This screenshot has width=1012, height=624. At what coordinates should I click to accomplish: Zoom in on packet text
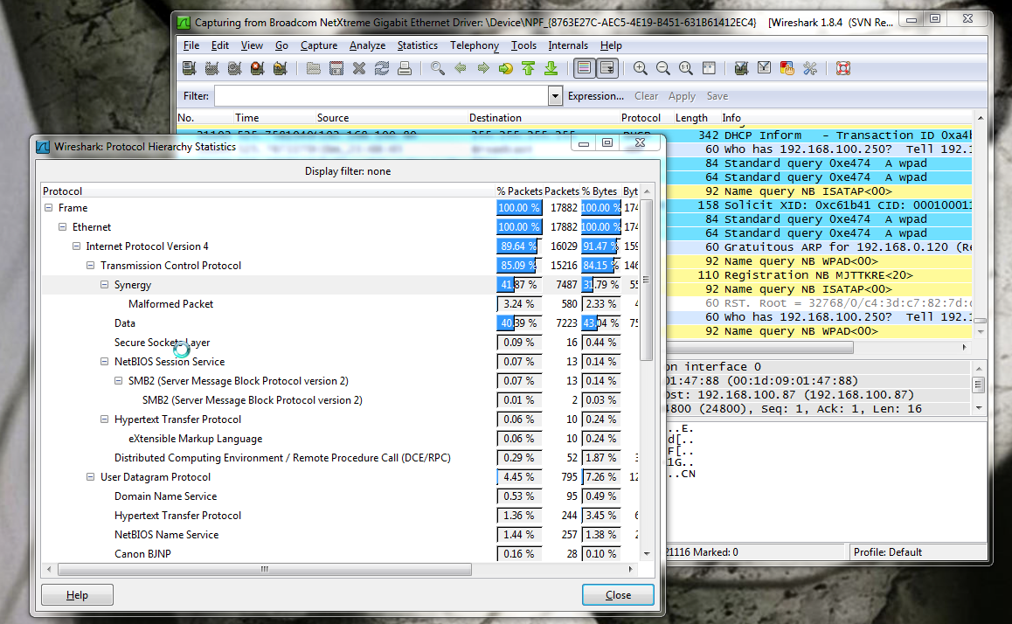640,68
